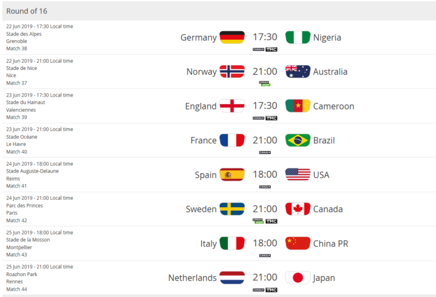Screen dimensions: 436x297
Task: Open the Netherlands team link
Action: 192,278
